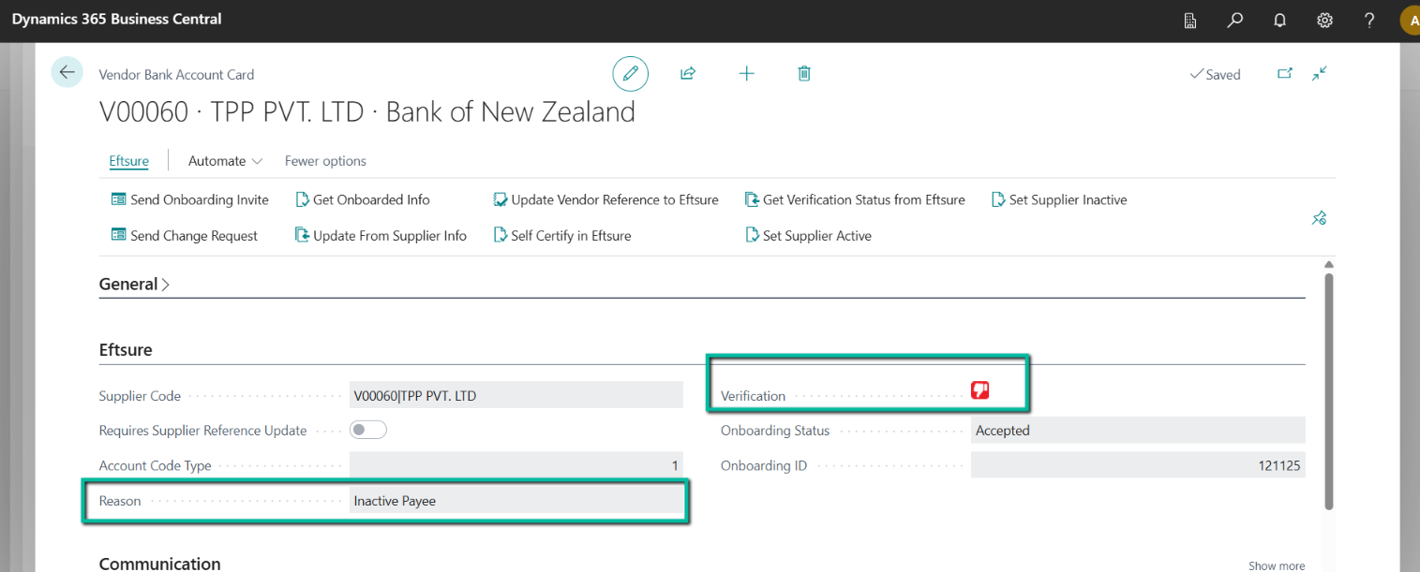
Task: Click the page title V00060 TPP PVT. LTD
Action: point(367,112)
